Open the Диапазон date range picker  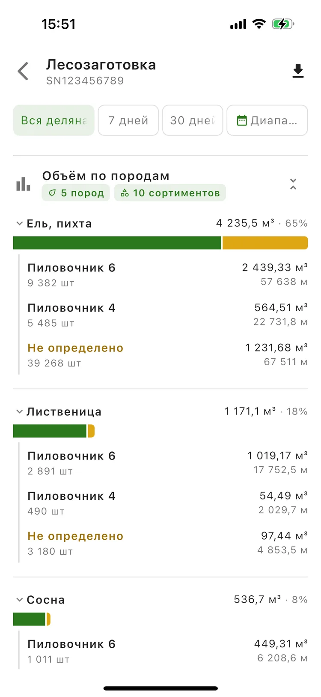267,120
